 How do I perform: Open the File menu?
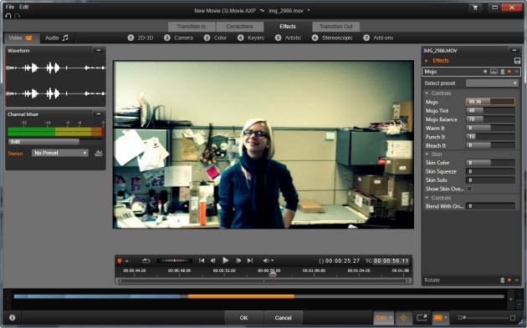click(x=10, y=7)
